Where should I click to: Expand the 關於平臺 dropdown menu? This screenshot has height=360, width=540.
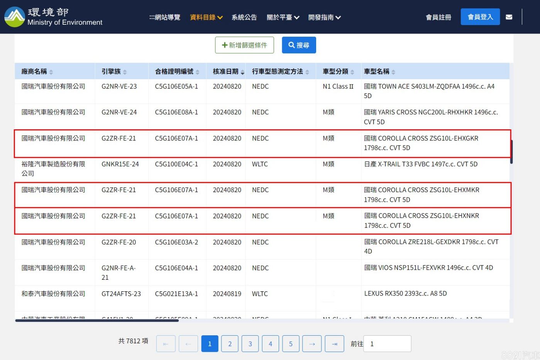(x=283, y=17)
